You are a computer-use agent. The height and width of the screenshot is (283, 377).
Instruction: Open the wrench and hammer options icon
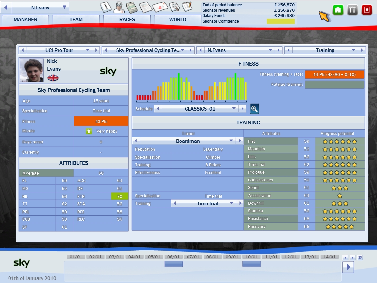(352, 10)
